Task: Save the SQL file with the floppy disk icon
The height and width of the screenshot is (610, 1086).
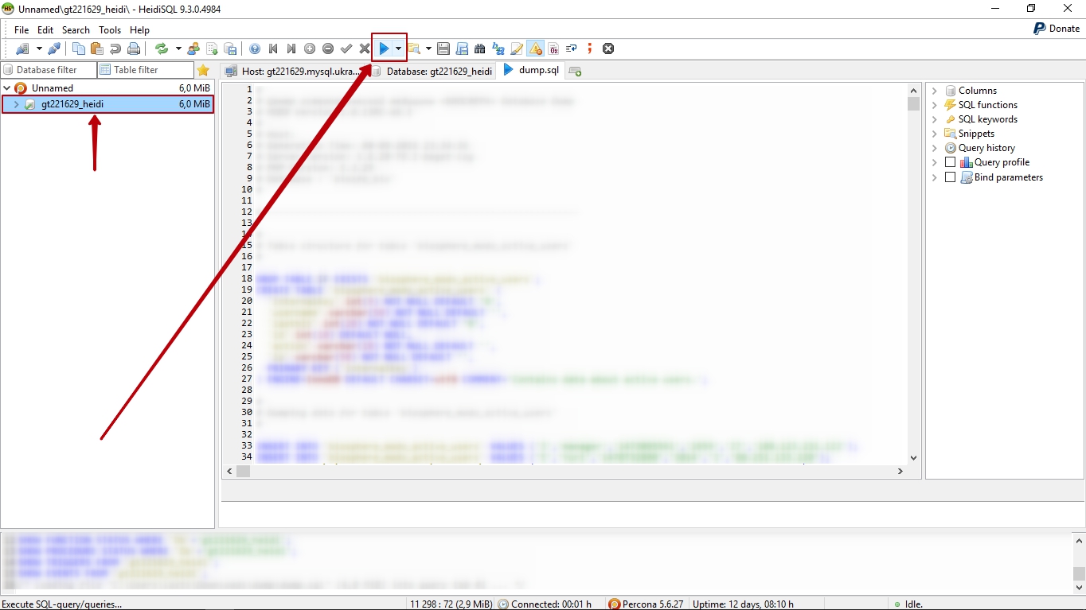Action: pyautogui.click(x=443, y=49)
